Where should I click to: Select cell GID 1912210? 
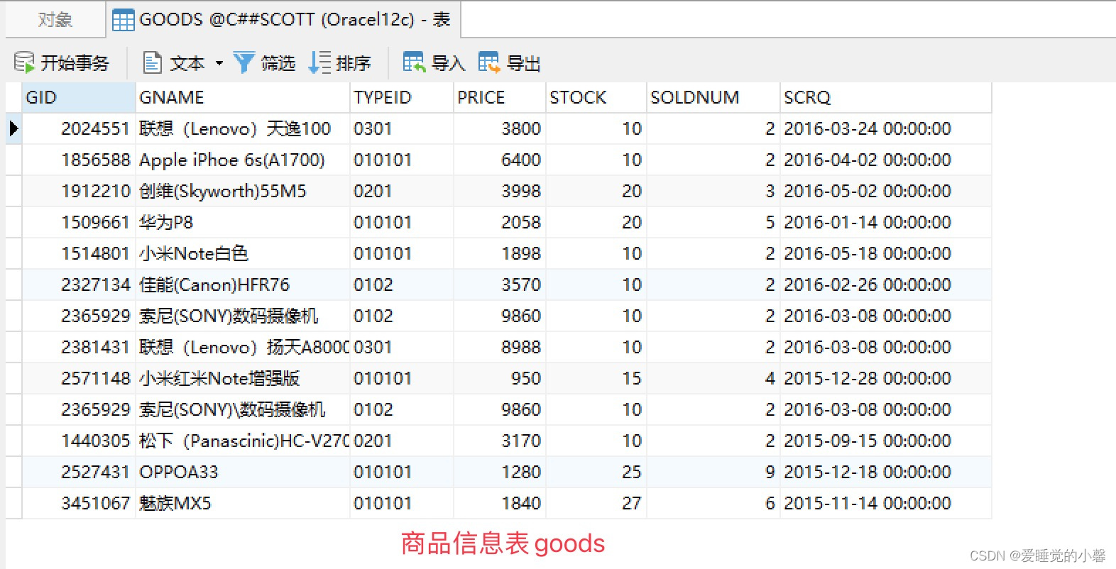point(79,191)
